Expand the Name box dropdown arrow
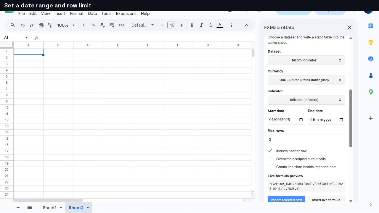 coord(26,38)
